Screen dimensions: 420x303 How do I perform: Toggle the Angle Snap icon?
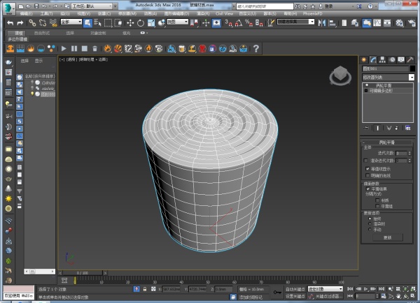coord(239,23)
